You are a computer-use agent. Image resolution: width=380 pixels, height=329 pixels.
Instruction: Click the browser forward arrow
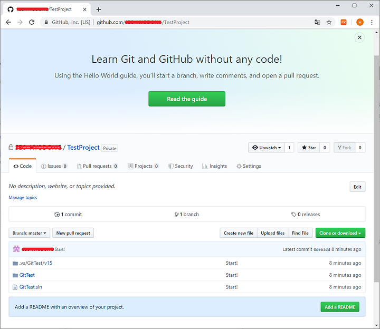coord(20,22)
